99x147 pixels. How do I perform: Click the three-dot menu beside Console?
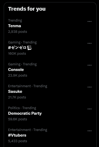(89, 65)
